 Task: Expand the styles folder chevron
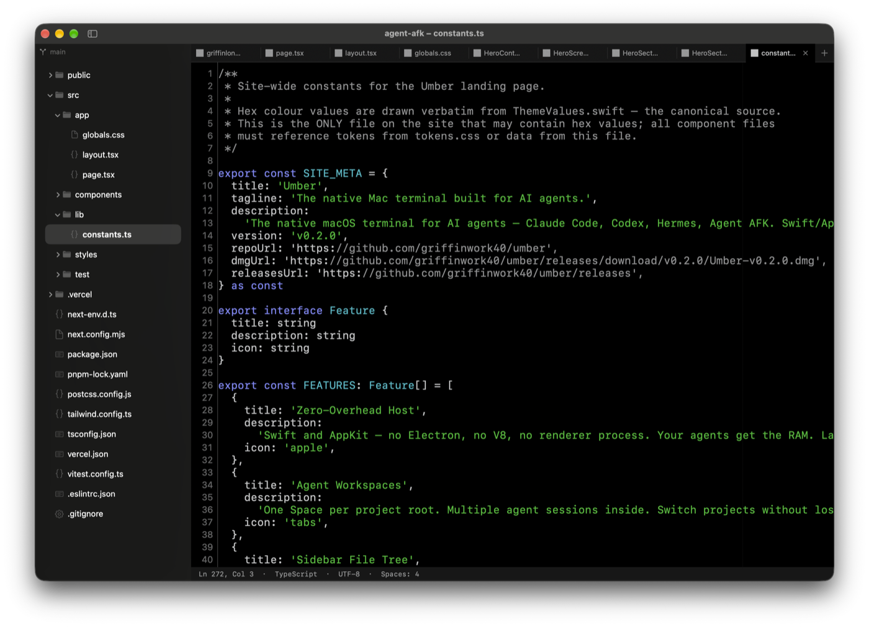coord(58,254)
